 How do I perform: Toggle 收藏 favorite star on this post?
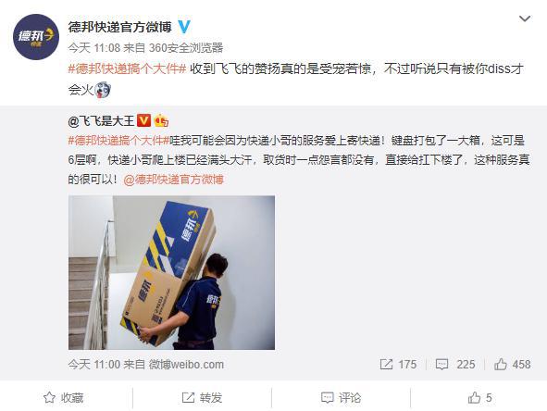click(x=63, y=398)
